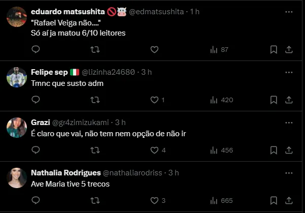Reply to eduardo matsushita's tweet
Image resolution: width=305 pixels, height=213 pixels.
(36, 49)
